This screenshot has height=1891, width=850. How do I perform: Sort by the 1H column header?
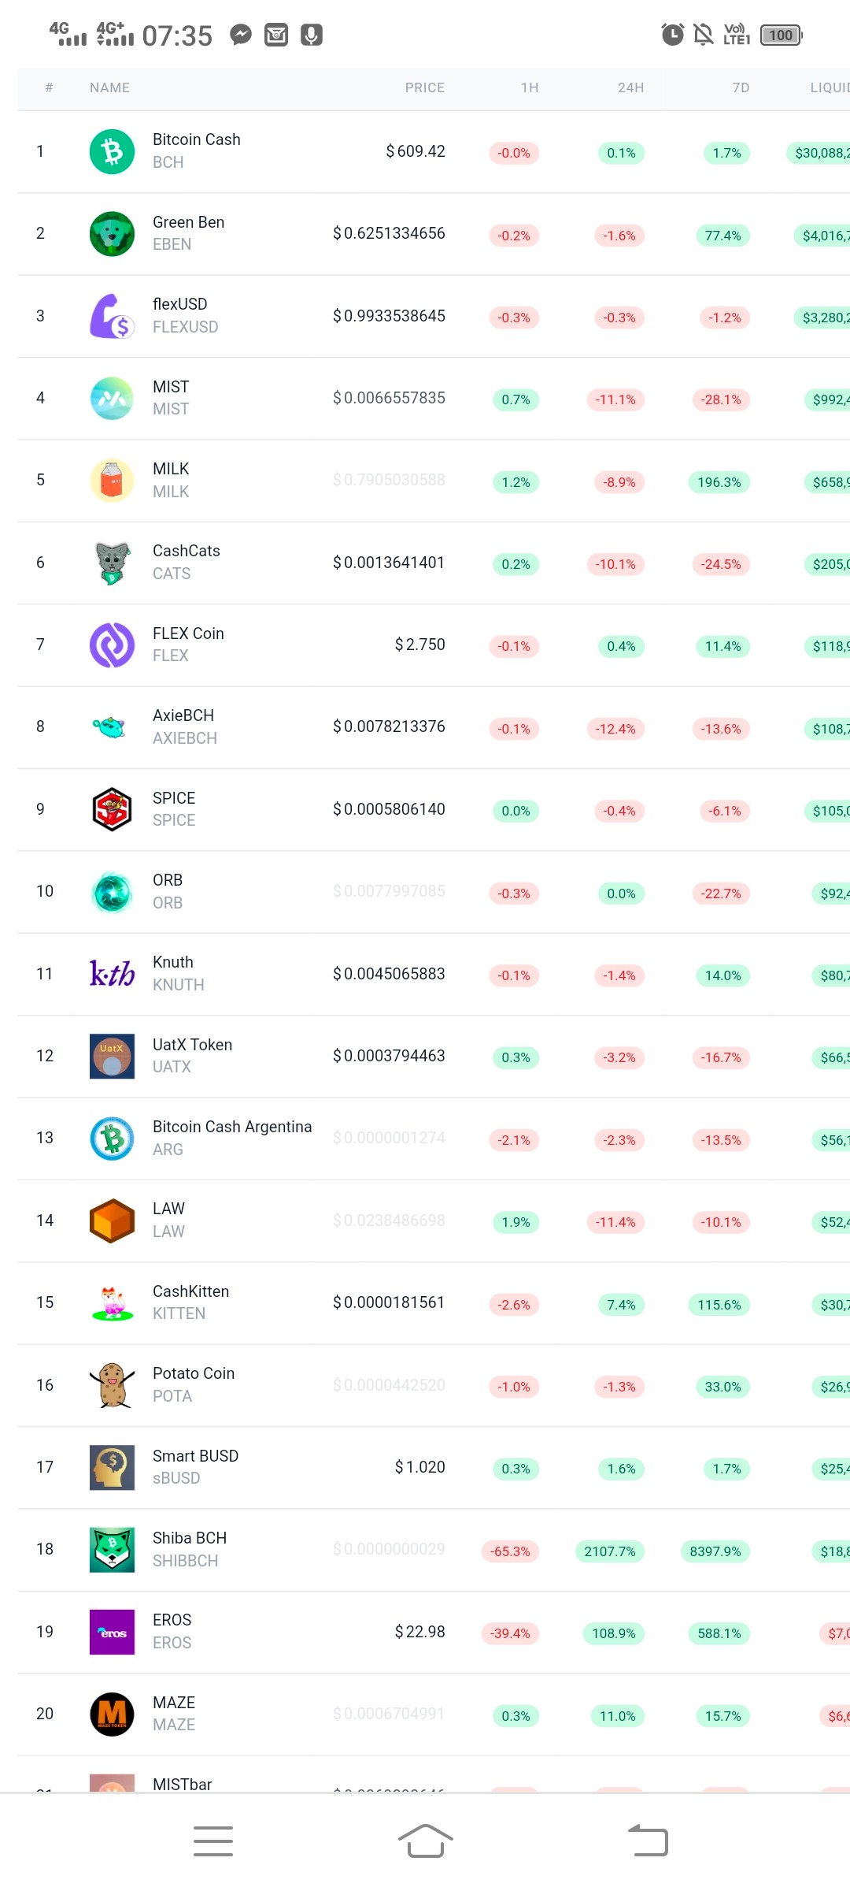530,87
